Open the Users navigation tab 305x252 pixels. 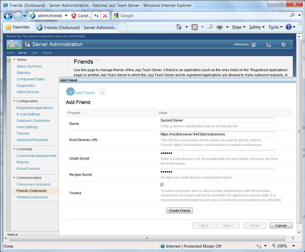tap(35, 52)
